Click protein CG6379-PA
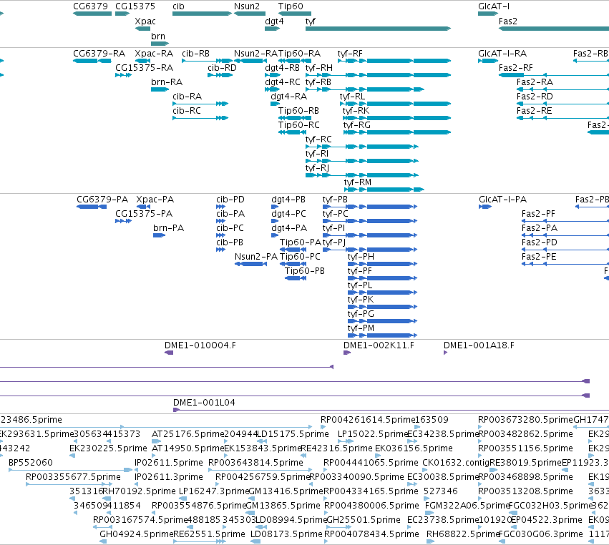Viewport: 609px width, 545px height. (102, 200)
